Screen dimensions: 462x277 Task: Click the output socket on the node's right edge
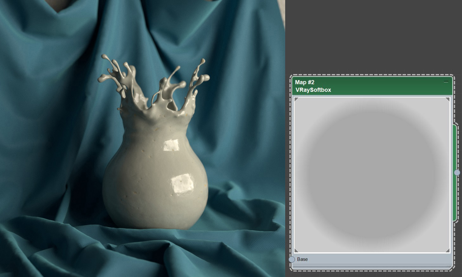tap(457, 173)
